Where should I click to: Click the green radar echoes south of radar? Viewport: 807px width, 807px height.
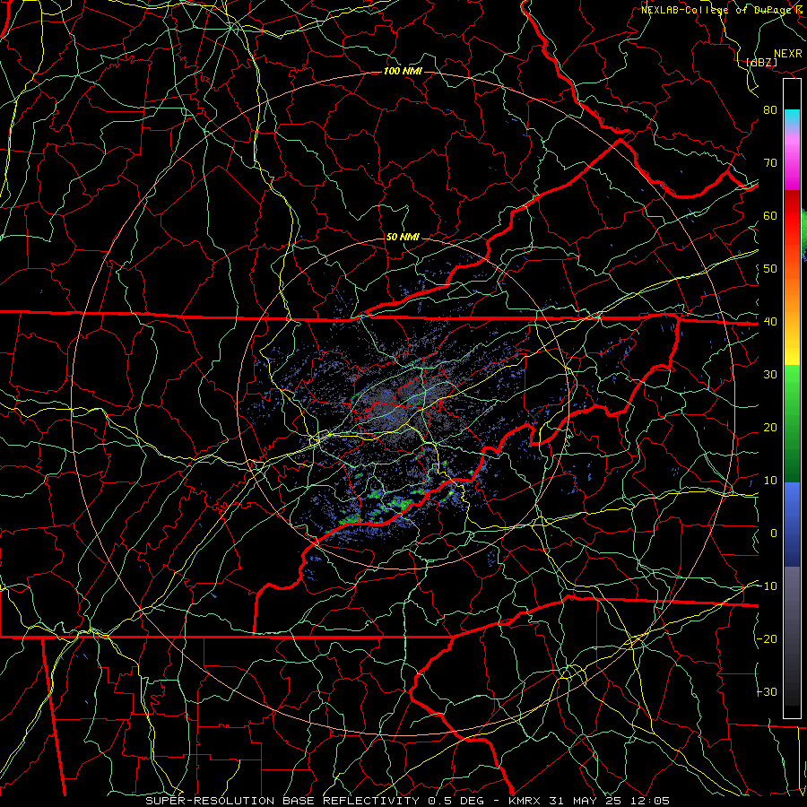(391, 507)
